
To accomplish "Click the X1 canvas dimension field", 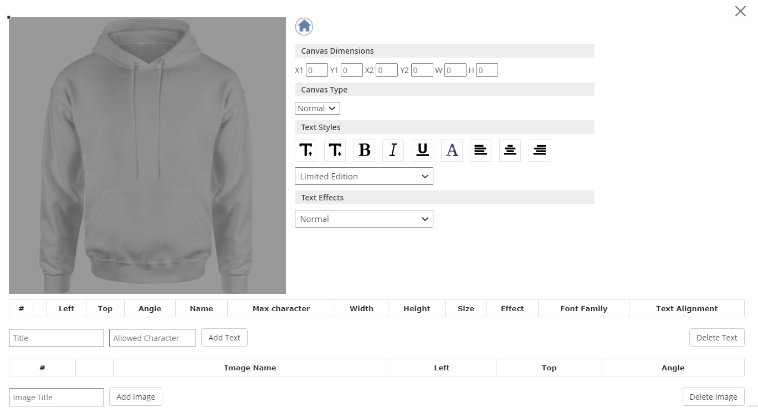I will coord(317,70).
